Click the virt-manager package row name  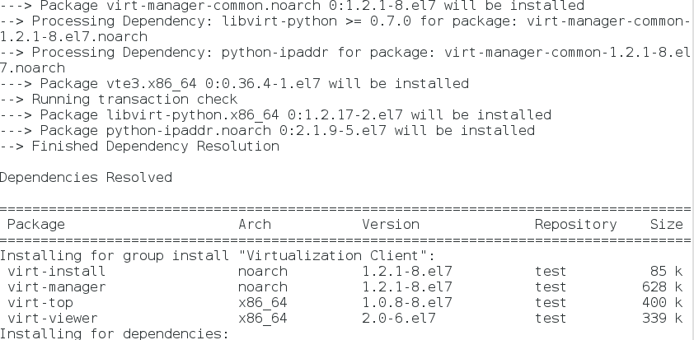click(57, 287)
